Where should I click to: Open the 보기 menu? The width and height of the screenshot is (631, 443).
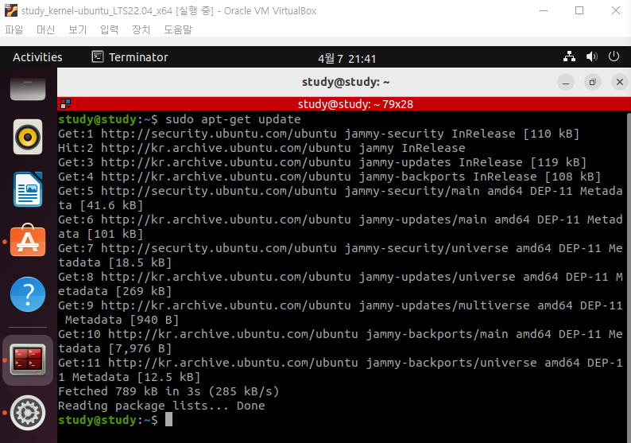tap(77, 29)
